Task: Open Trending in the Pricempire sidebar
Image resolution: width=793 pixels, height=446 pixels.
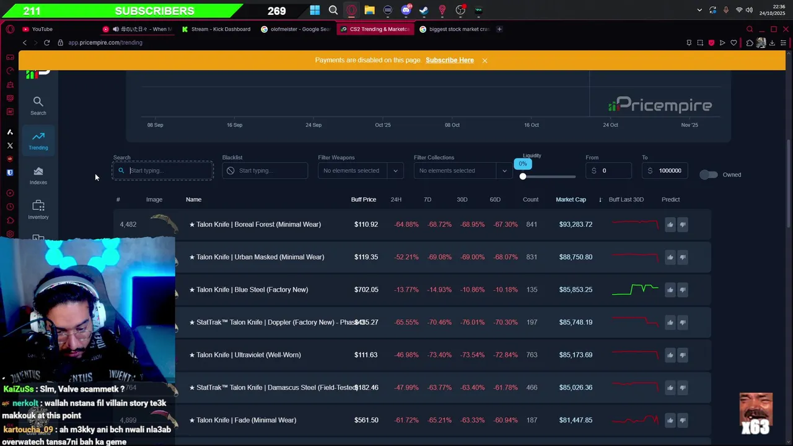Action: tap(38, 140)
